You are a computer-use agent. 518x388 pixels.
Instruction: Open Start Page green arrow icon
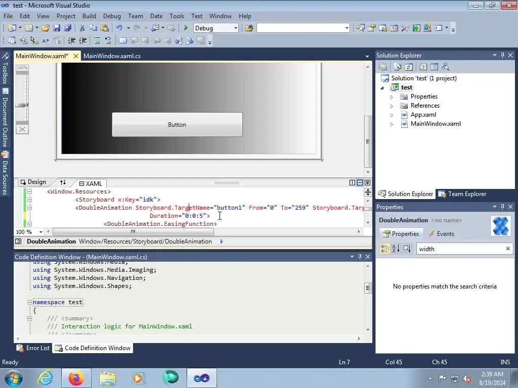coord(416,28)
